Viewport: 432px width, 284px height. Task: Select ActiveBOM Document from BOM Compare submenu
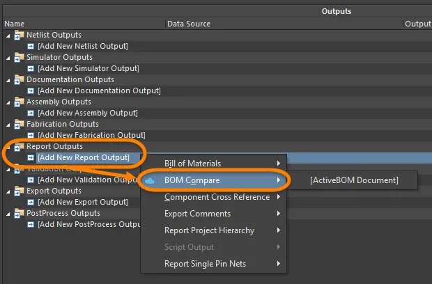point(354,180)
